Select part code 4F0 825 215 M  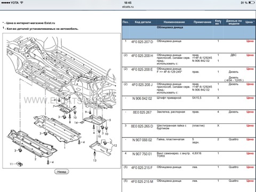[x=142, y=181]
